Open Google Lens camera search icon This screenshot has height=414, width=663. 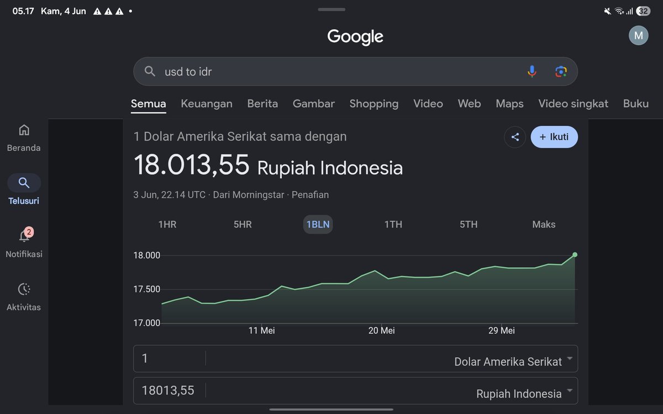pyautogui.click(x=561, y=71)
